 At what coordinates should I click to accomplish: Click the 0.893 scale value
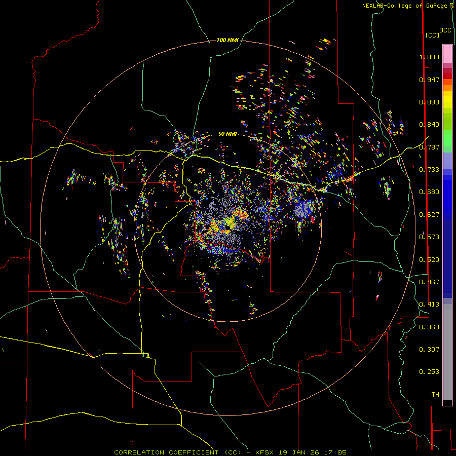(x=429, y=102)
